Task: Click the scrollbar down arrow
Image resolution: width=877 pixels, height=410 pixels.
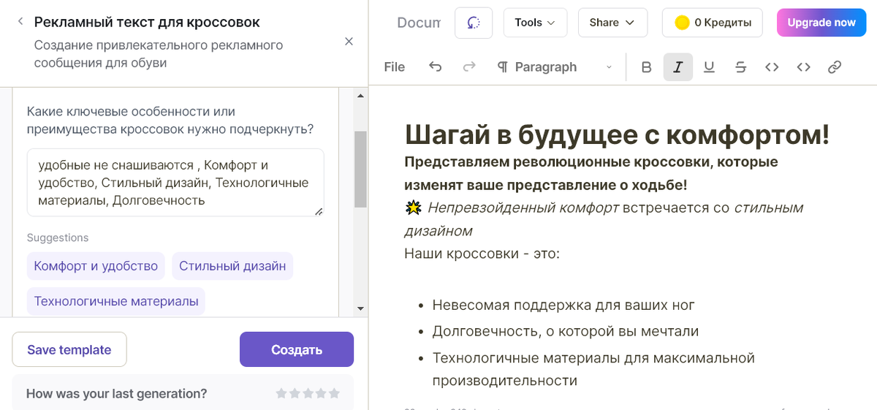Action: pyautogui.click(x=360, y=308)
